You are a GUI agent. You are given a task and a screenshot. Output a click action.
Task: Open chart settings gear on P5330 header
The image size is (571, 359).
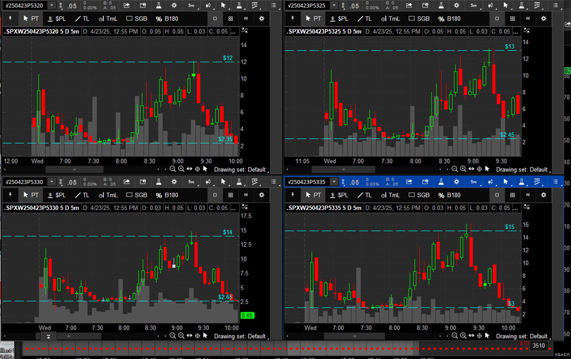pyautogui.click(x=174, y=182)
